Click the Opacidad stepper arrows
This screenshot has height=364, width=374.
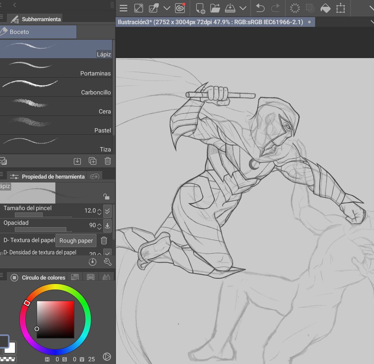[99, 226]
